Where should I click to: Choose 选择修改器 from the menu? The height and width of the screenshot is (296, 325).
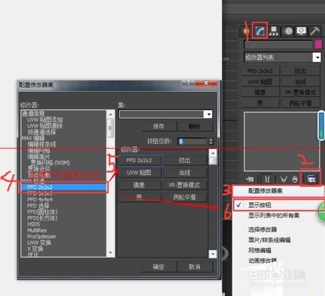pos(263,230)
